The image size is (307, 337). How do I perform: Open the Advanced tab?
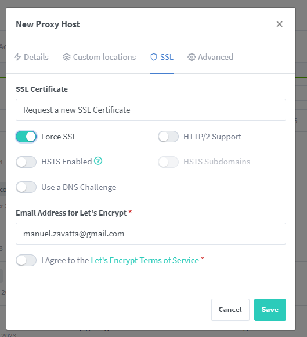211,57
